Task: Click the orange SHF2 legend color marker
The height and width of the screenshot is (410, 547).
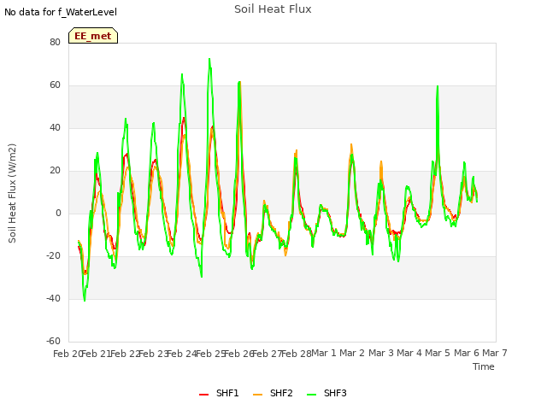Action: 257,395
